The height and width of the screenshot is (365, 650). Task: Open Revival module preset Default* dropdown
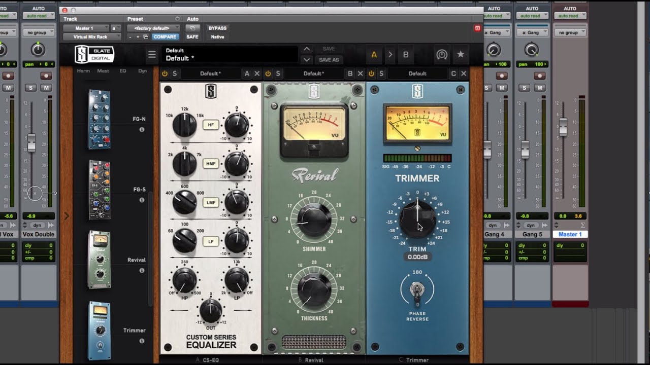click(313, 74)
